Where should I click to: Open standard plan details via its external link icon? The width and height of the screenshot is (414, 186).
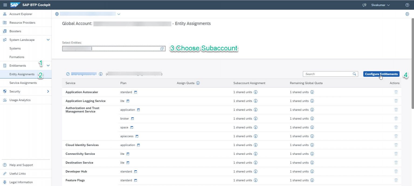click(x=136, y=92)
